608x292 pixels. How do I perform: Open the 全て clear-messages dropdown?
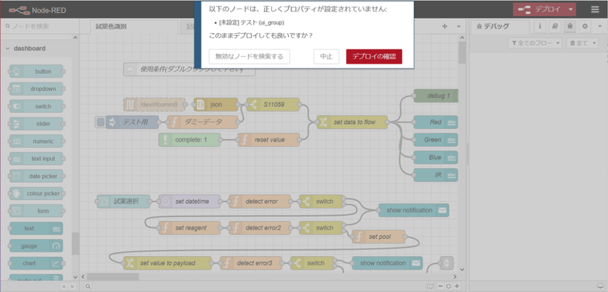tap(582, 43)
